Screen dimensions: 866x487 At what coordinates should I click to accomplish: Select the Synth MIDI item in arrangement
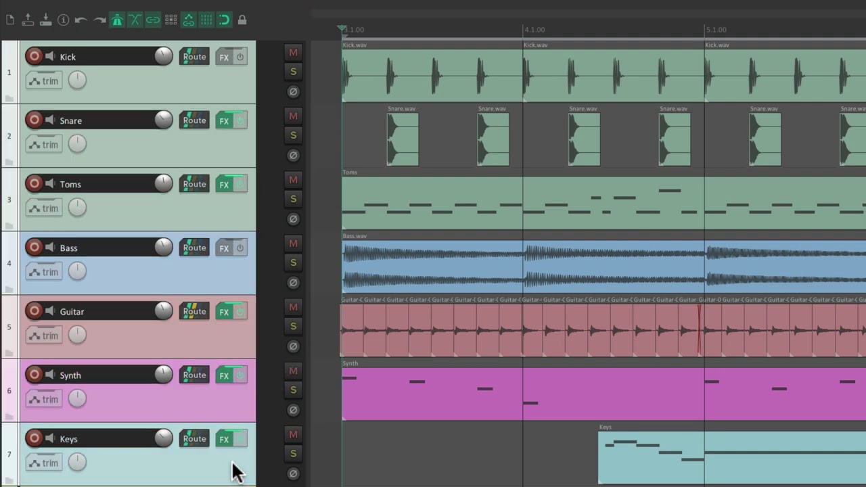tap(603, 394)
